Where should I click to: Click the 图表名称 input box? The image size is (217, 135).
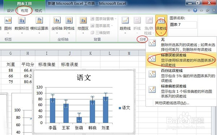pyautogui.click(x=183, y=25)
